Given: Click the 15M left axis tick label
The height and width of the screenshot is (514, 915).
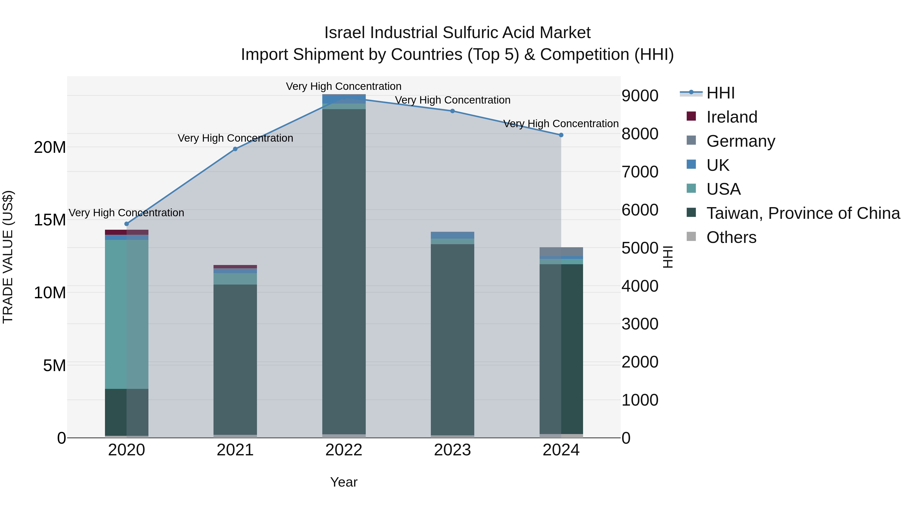Looking at the screenshot, I should point(50,220).
